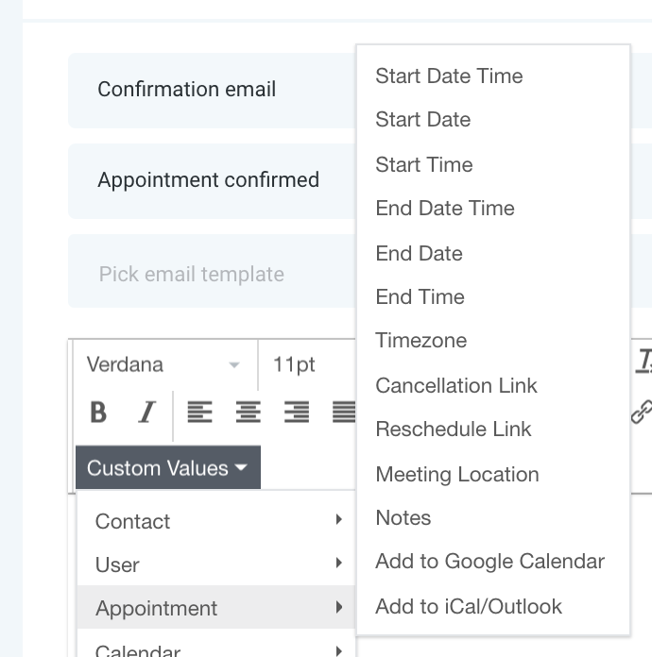Click the clear formatting icon

coord(644,362)
